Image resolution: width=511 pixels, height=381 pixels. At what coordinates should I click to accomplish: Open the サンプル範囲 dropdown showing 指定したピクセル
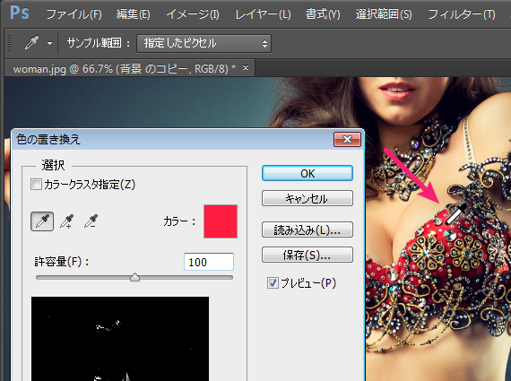pyautogui.click(x=204, y=43)
